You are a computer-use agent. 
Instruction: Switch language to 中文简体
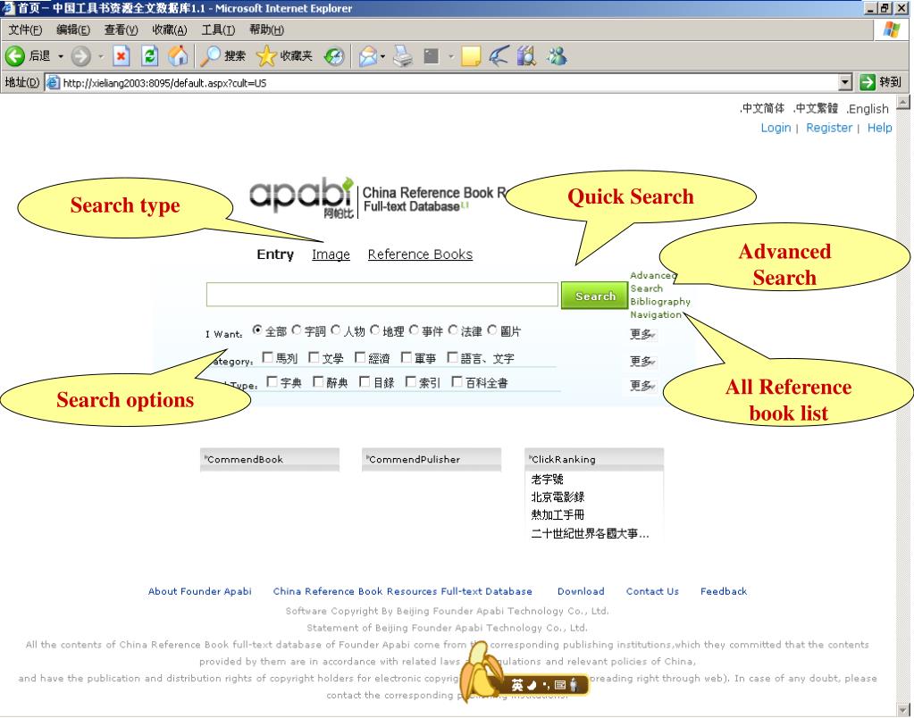click(x=762, y=108)
